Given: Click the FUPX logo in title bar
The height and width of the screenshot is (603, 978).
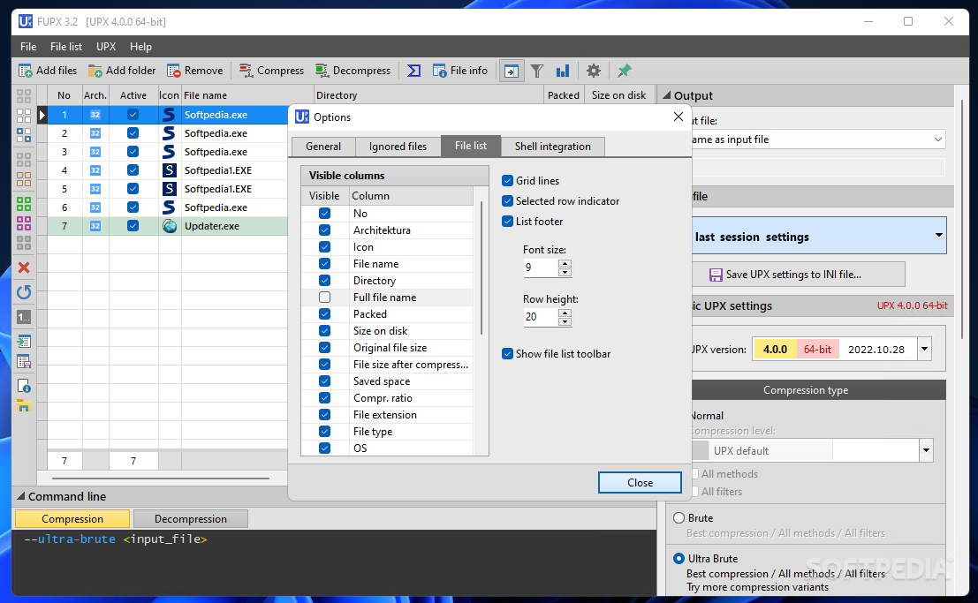Looking at the screenshot, I should coord(25,22).
